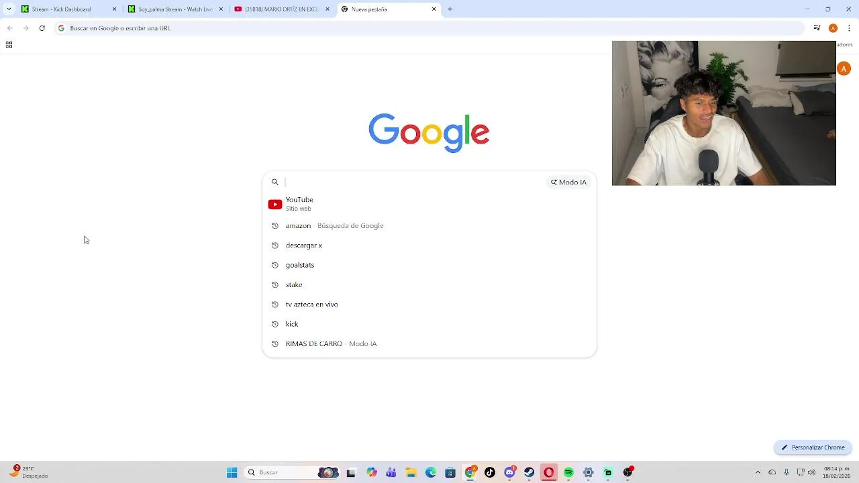Click the weather widget showing 23°C
The width and height of the screenshot is (859, 483).
point(30,472)
